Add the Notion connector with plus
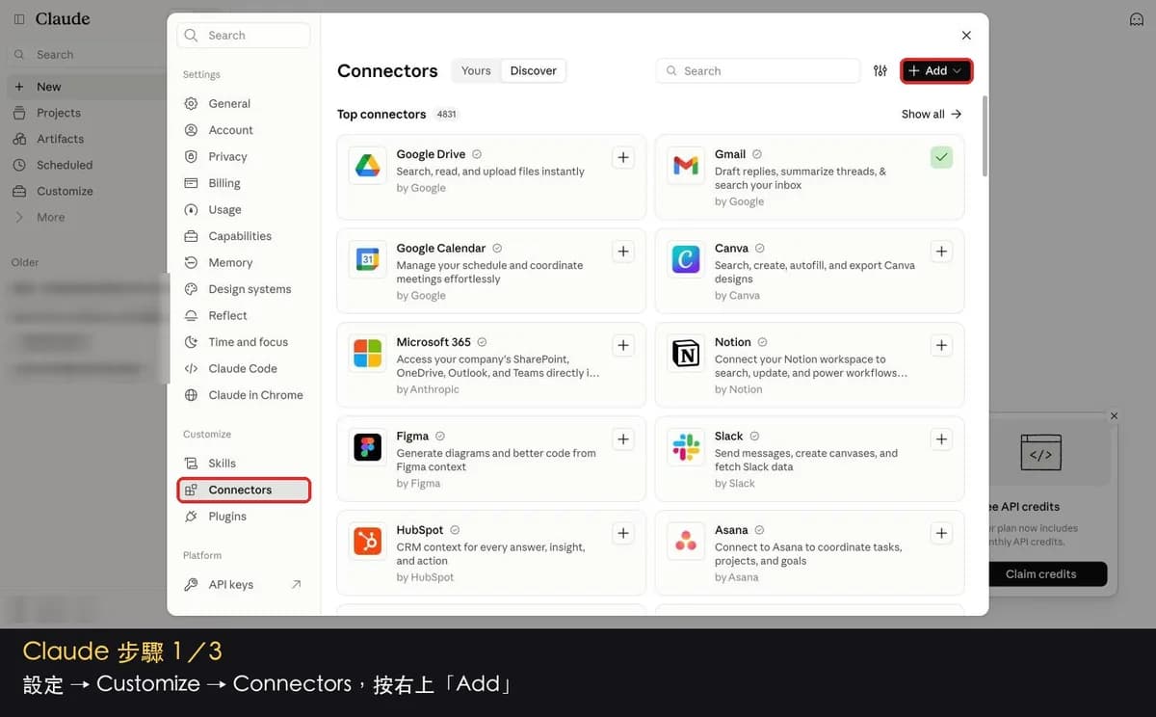1156x717 pixels. pyautogui.click(x=941, y=345)
